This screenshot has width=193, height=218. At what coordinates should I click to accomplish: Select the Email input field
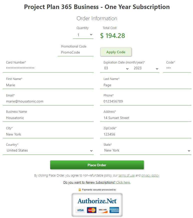point(48,101)
